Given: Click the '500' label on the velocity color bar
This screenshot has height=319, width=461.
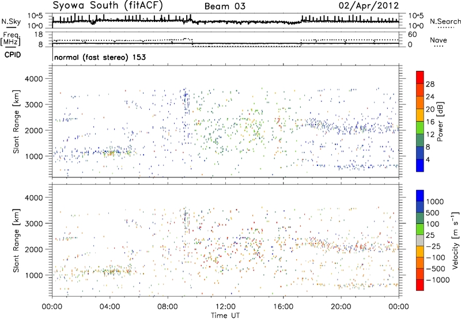Looking at the screenshot, I should [434, 213].
